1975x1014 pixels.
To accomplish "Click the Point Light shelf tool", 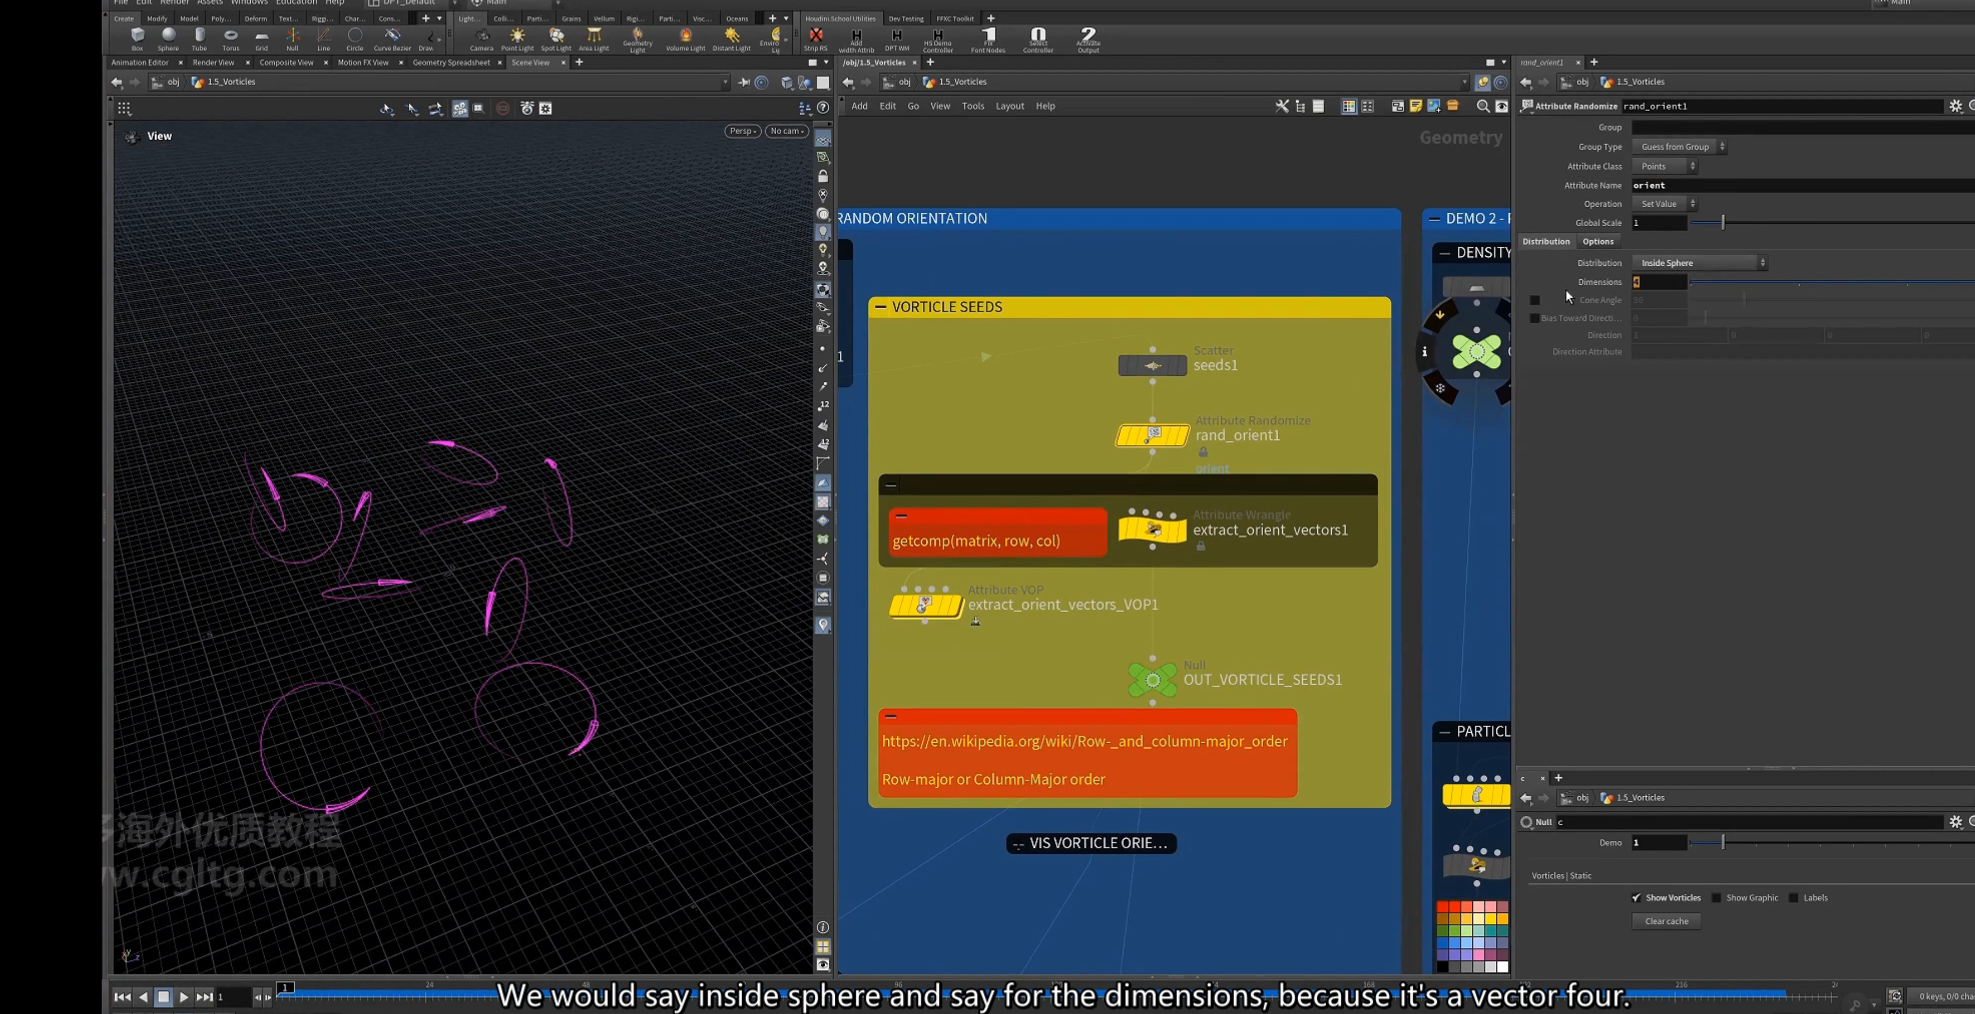I will [518, 39].
